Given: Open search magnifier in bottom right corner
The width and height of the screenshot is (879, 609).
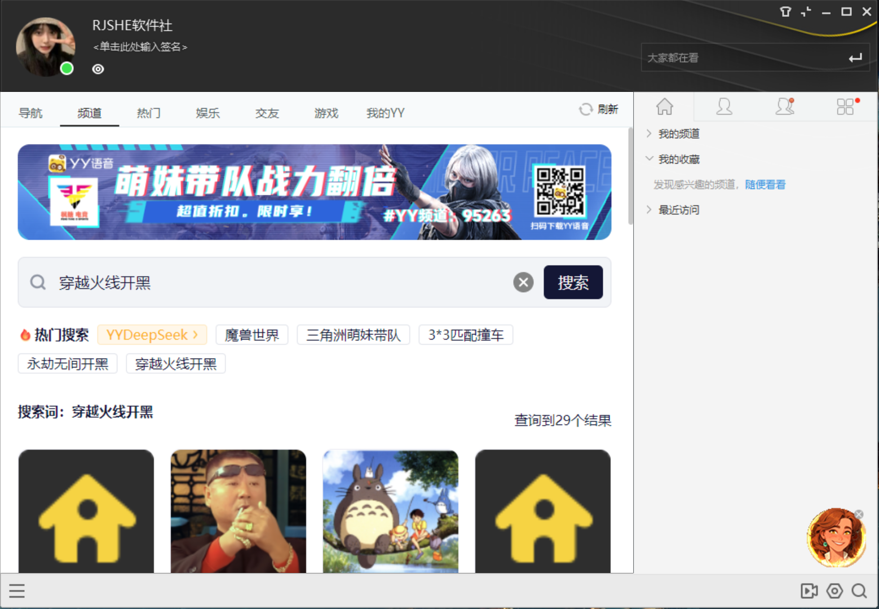Looking at the screenshot, I should (x=859, y=590).
